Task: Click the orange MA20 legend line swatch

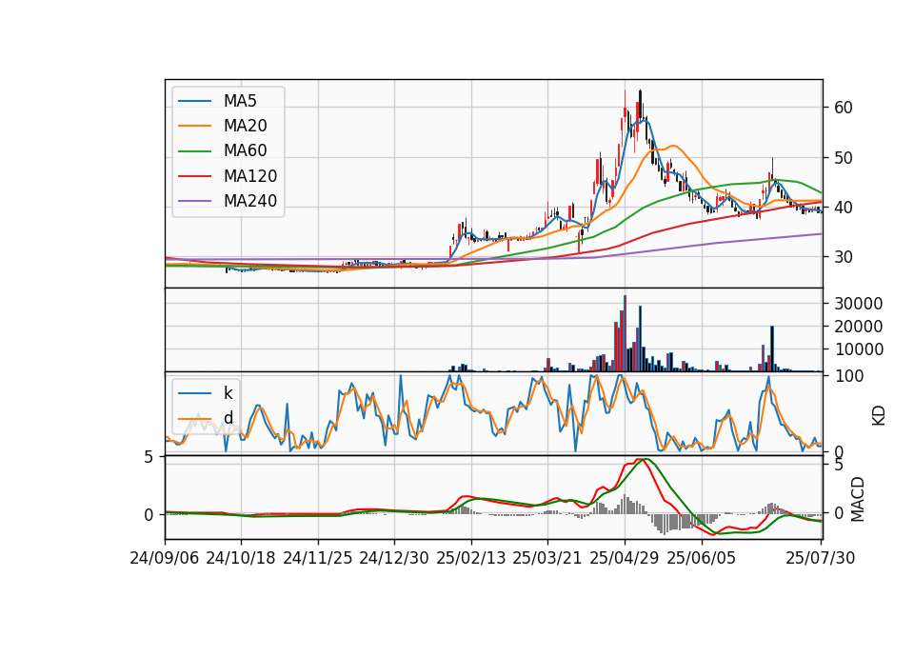Action: [x=194, y=126]
